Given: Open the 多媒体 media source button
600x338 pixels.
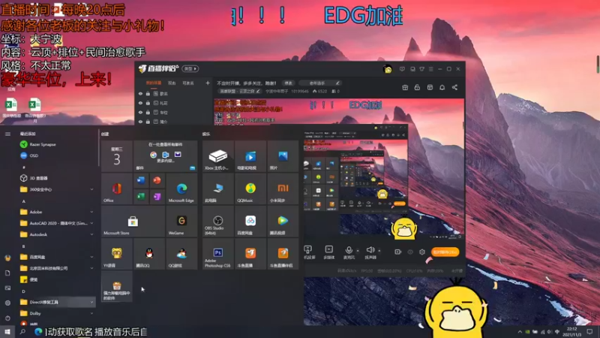Looking at the screenshot, I should [x=328, y=252].
